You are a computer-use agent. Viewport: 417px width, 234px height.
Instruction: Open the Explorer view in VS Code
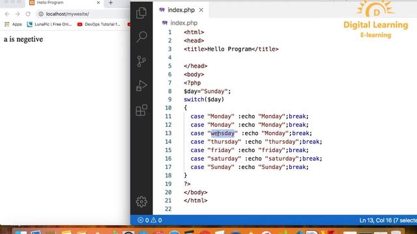click(141, 12)
